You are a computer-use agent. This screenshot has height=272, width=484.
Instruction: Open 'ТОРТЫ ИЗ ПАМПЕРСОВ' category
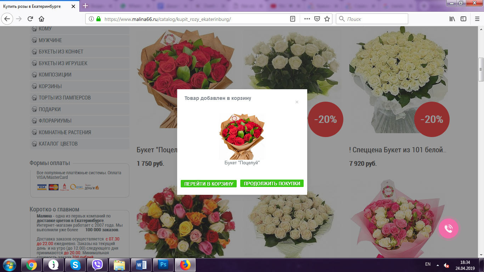(x=80, y=98)
